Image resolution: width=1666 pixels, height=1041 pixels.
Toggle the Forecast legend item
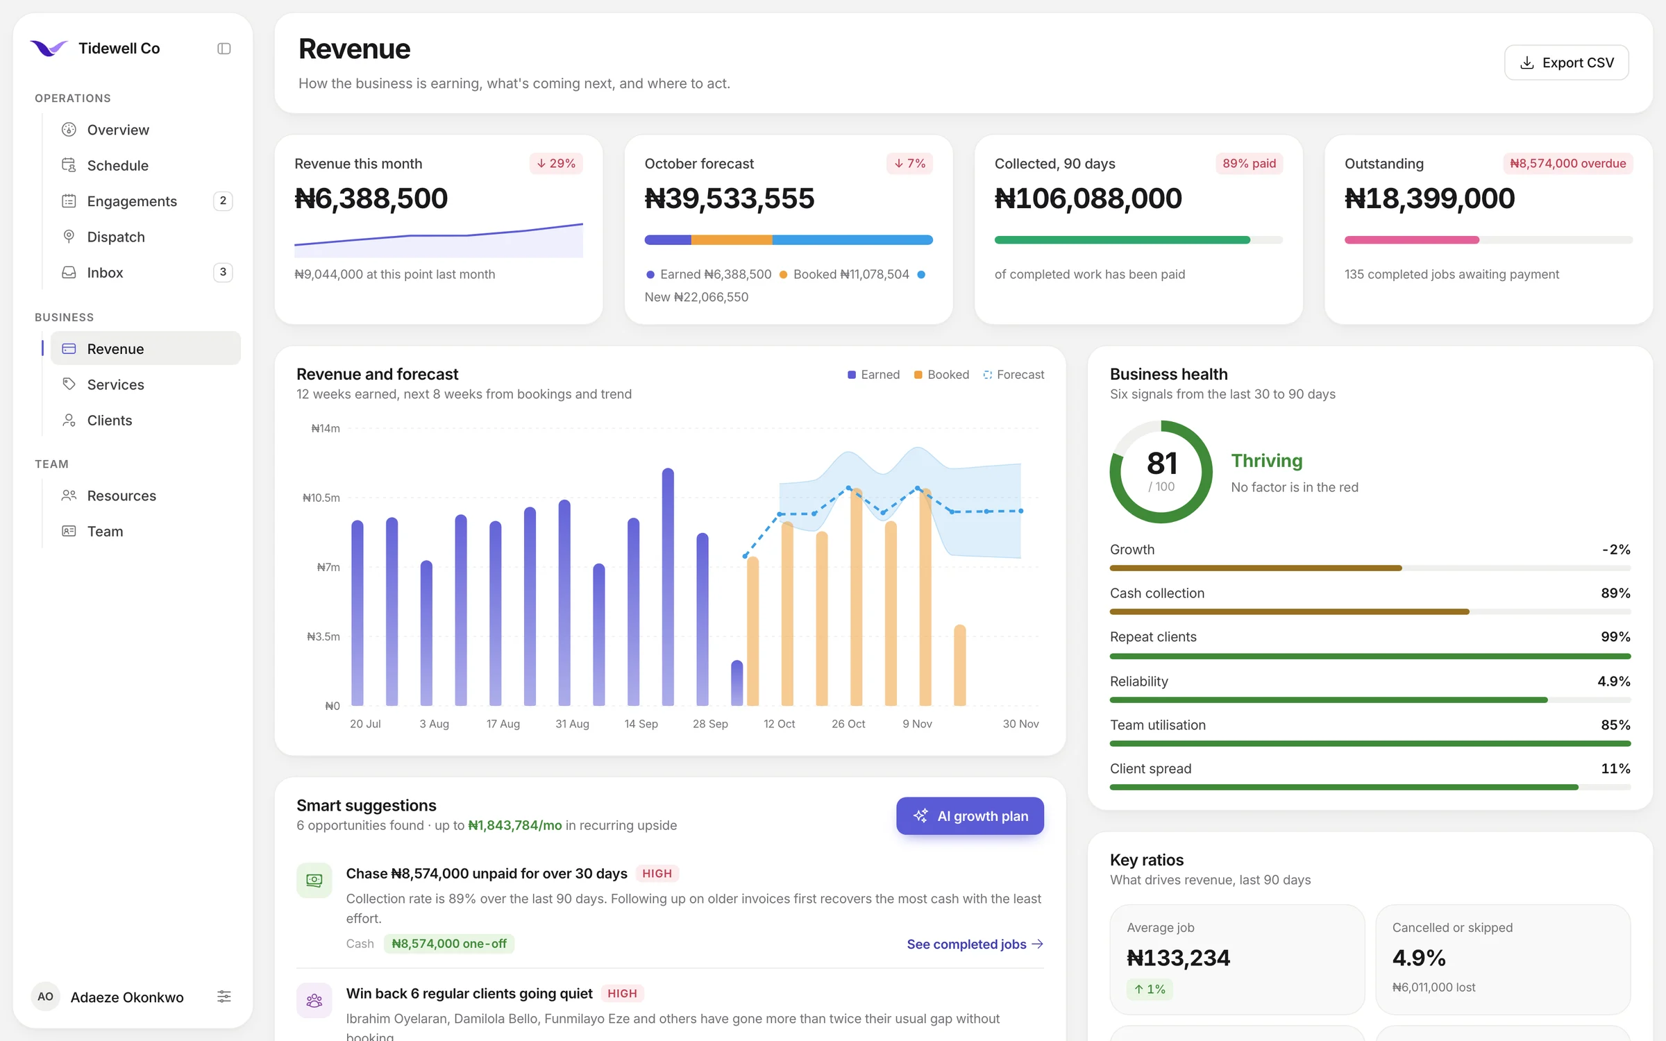pos(1013,375)
